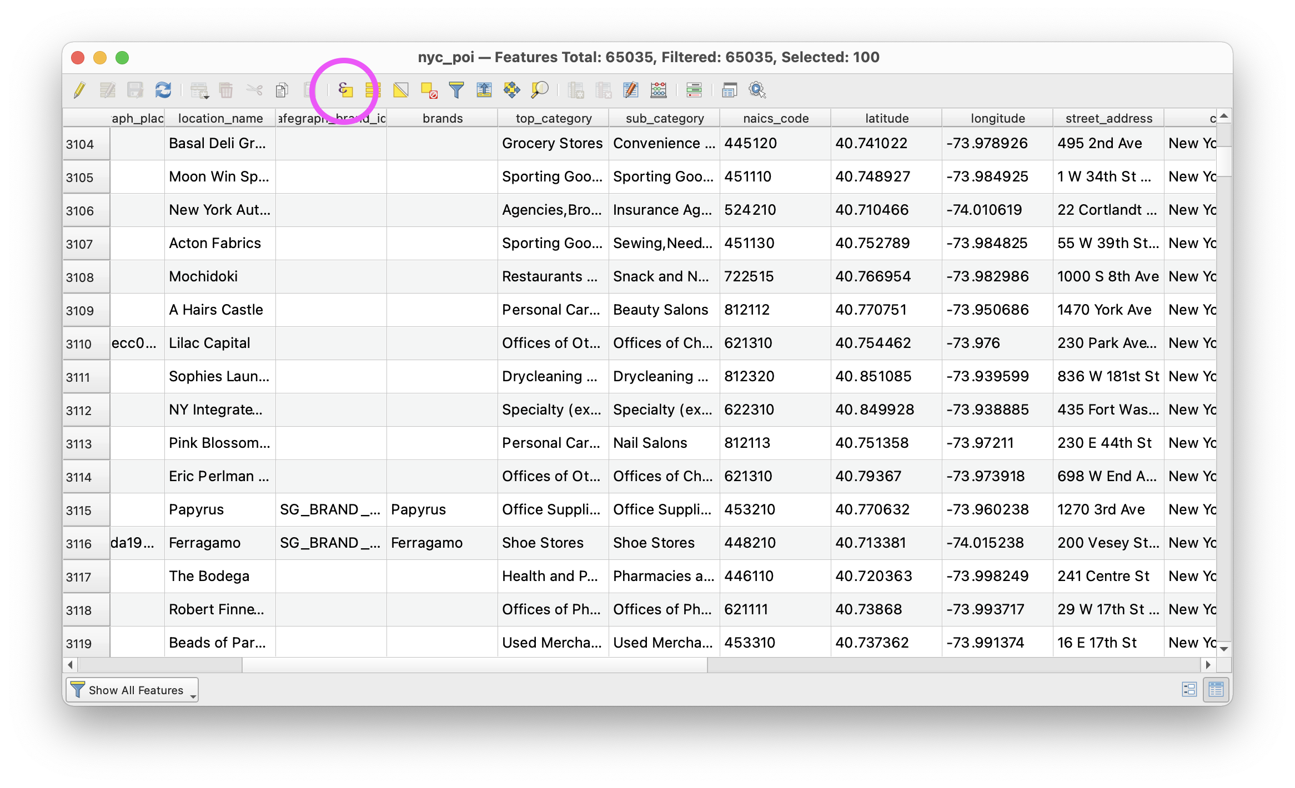Open conditional formatting panel
1295x788 pixels.
[694, 90]
